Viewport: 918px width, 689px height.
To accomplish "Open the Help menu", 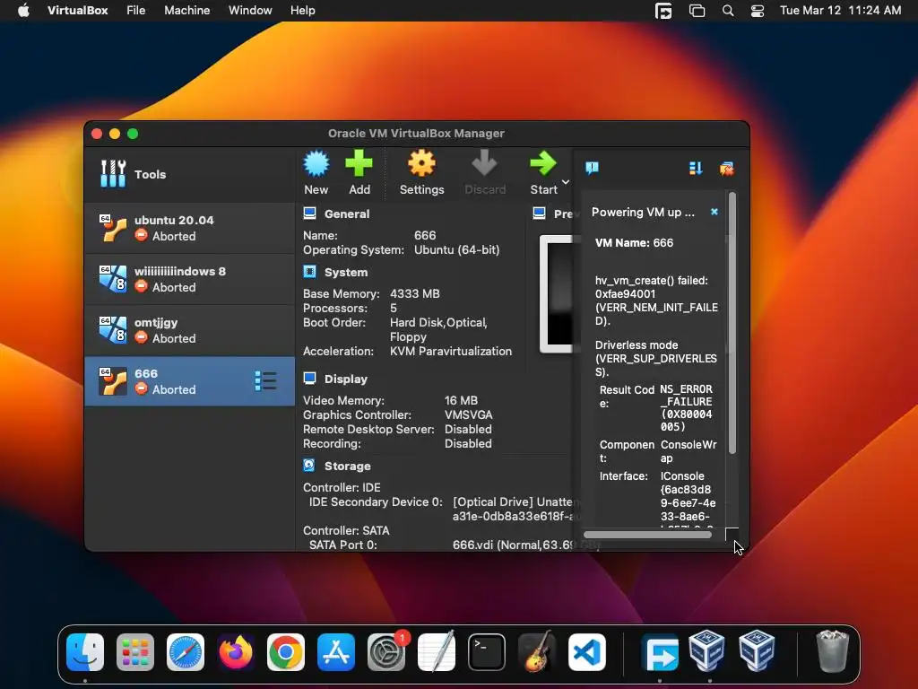I will 303,11.
